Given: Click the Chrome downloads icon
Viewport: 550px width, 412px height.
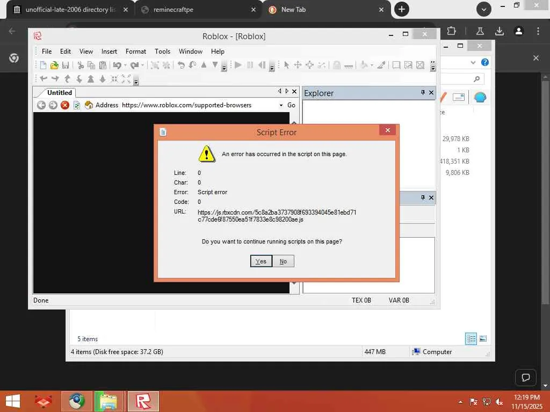Looking at the screenshot, I should coord(500,31).
